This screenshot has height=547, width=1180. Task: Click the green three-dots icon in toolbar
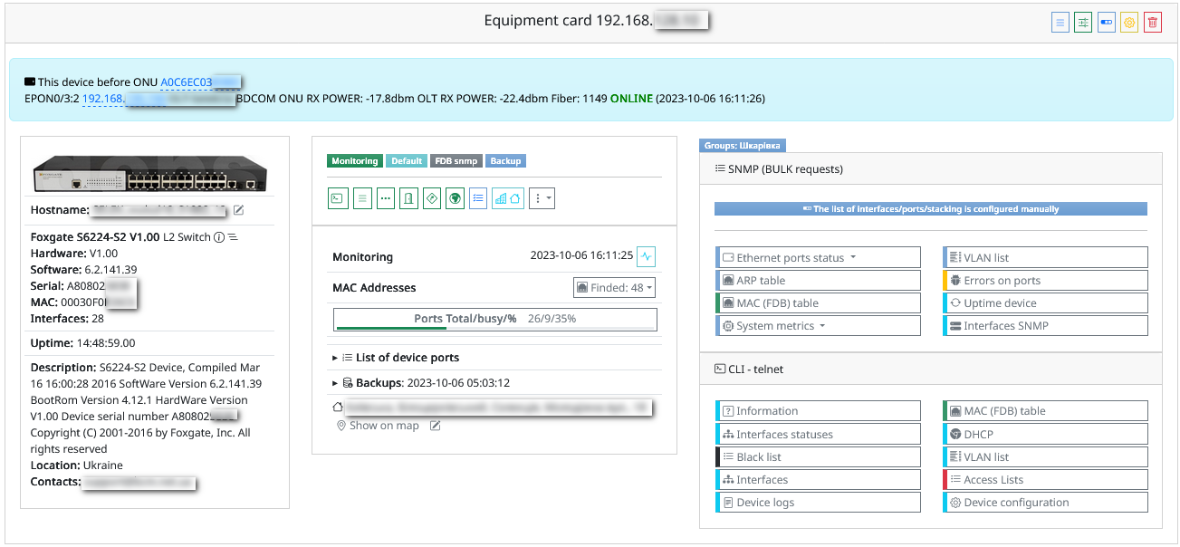(386, 198)
